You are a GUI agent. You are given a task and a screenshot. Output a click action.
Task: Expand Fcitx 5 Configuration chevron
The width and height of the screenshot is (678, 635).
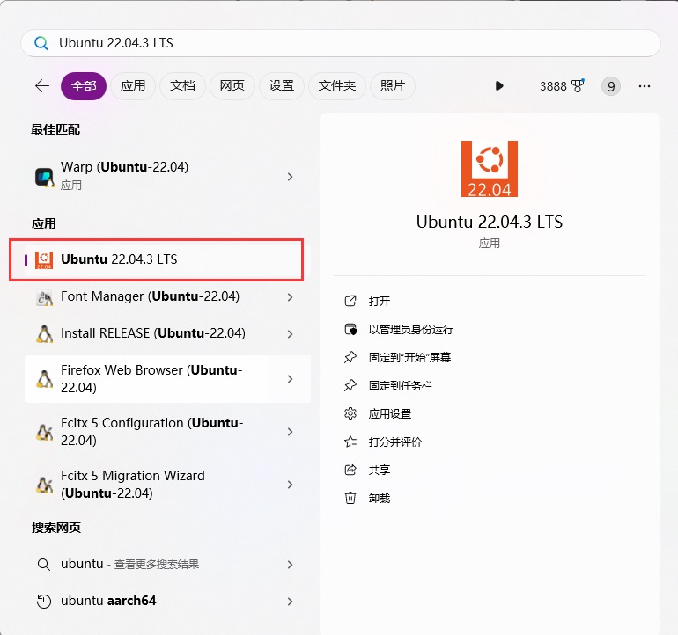290,432
